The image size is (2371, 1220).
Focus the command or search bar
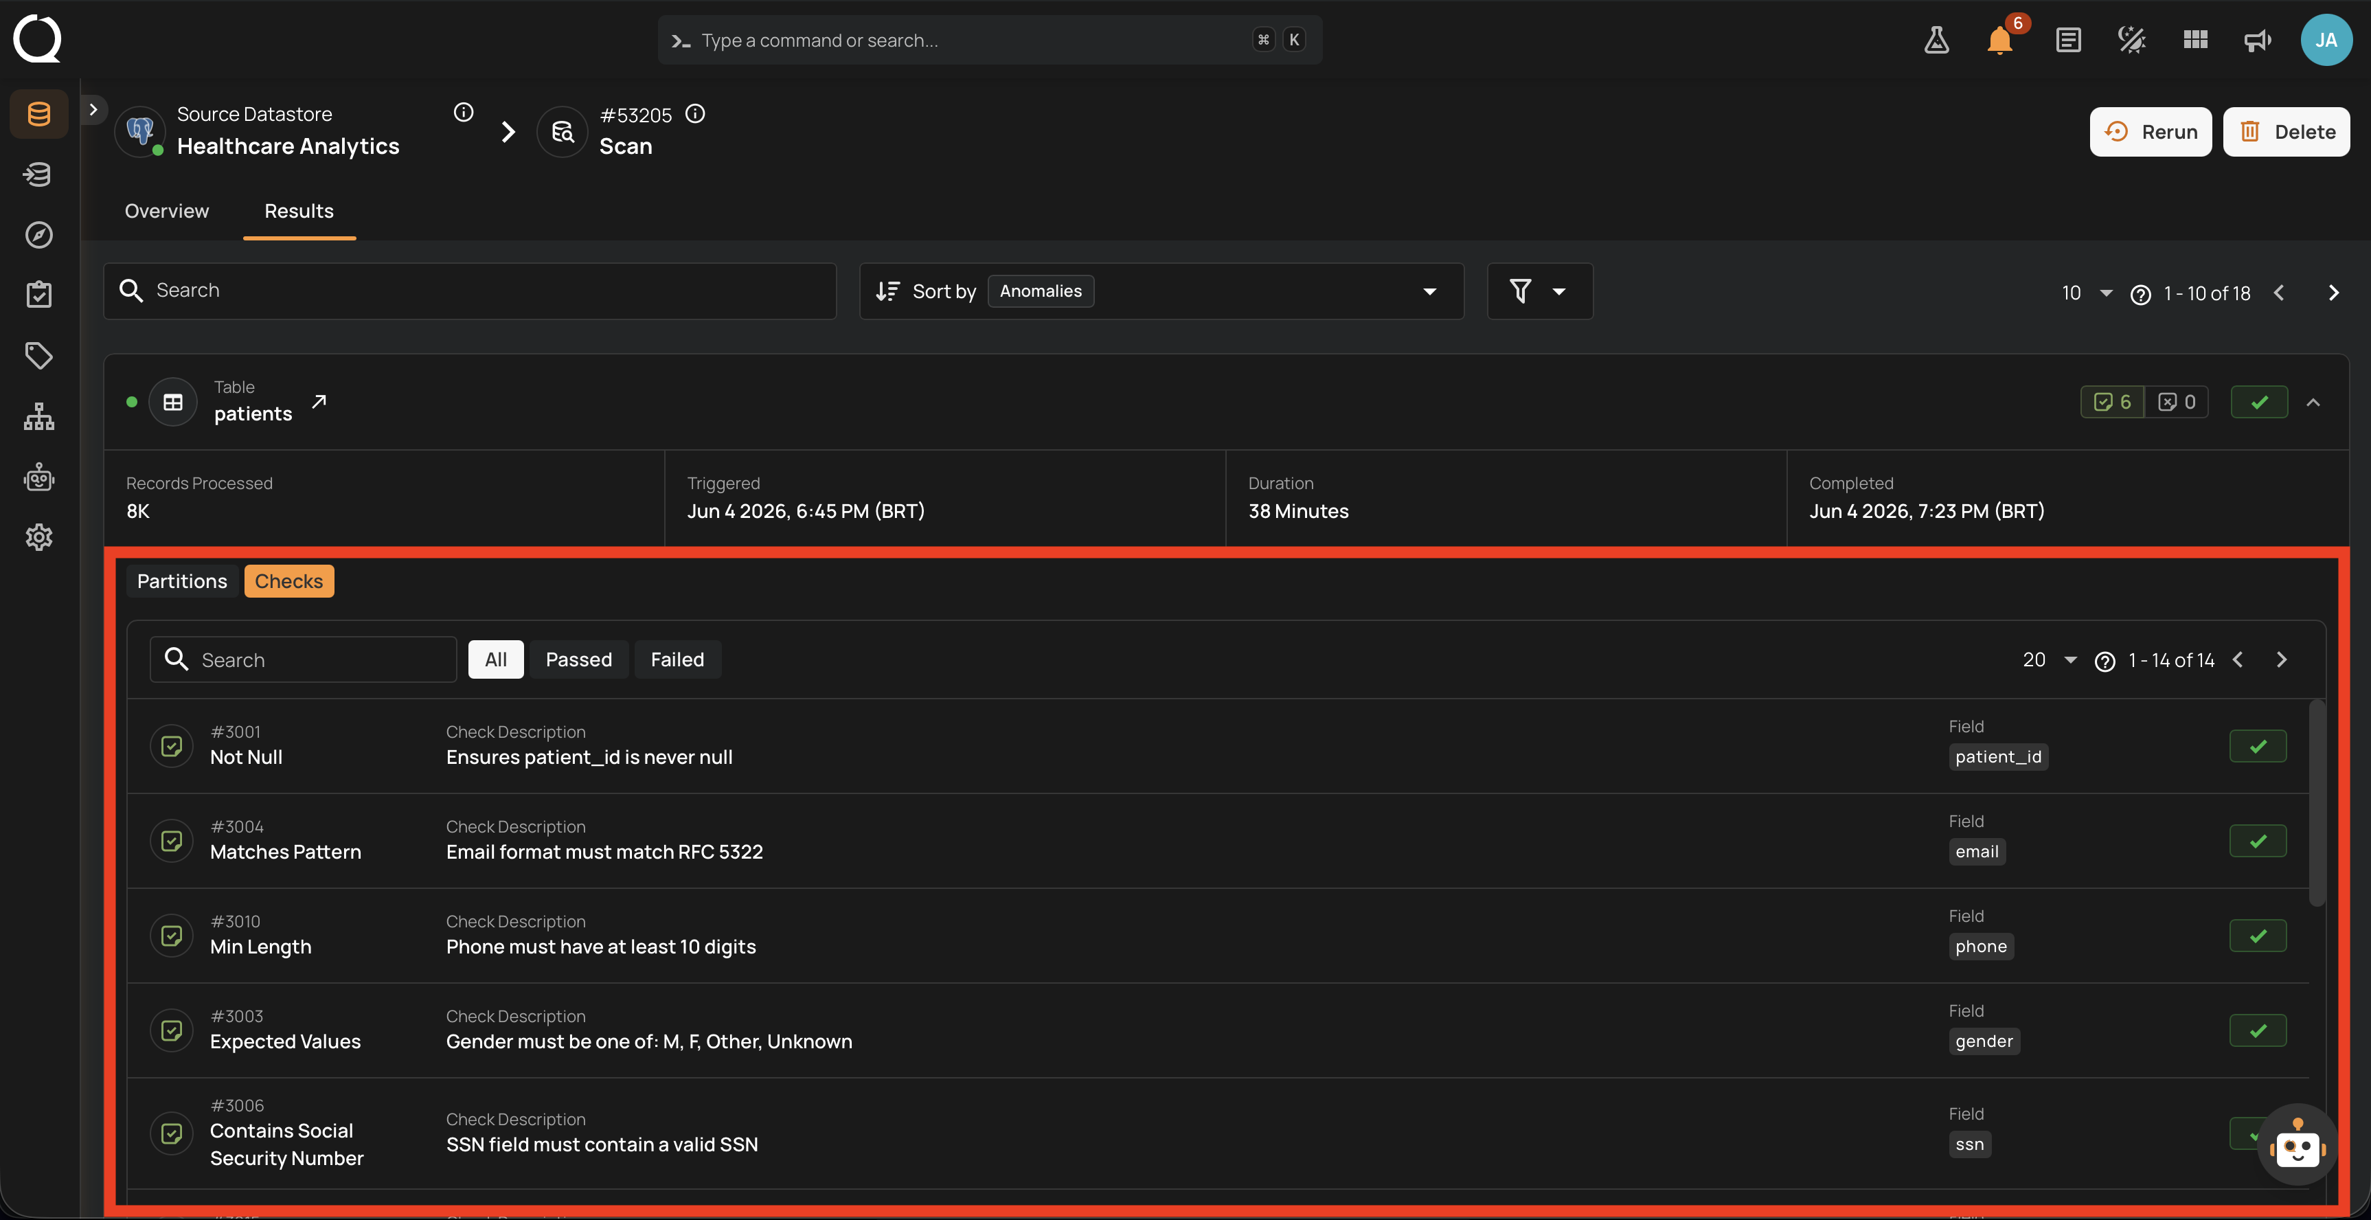tap(990, 40)
